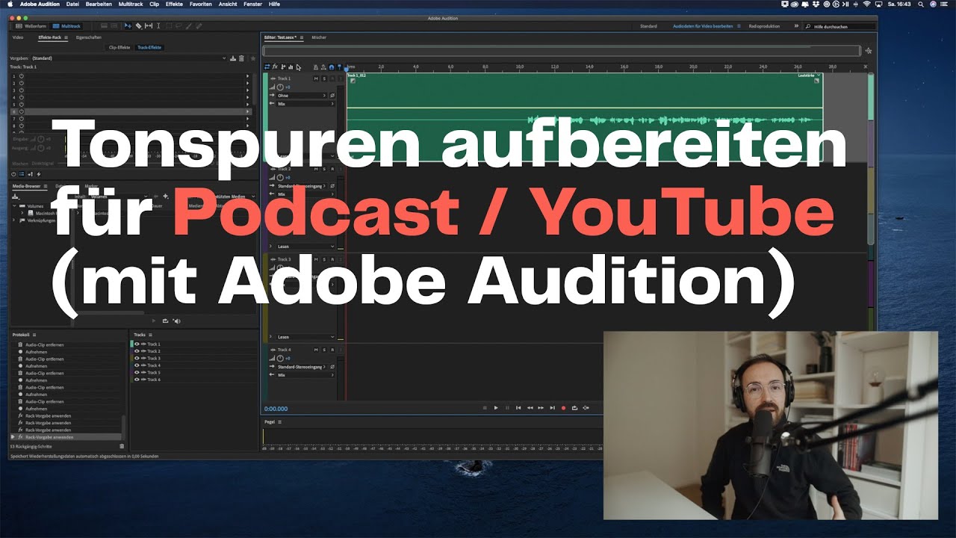956x538 pixels.
Task: Click the editor vertical scrollbar
Action: (870, 159)
